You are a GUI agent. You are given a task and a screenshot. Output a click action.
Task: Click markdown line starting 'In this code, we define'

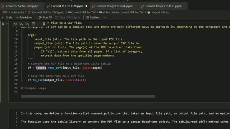click(x=125, y=113)
